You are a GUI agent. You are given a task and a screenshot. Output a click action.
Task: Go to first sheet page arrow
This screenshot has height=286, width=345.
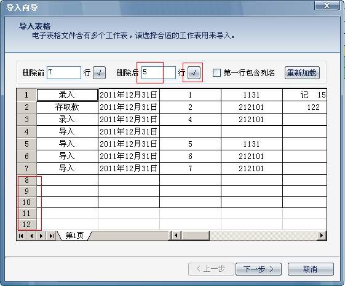(x=21, y=236)
